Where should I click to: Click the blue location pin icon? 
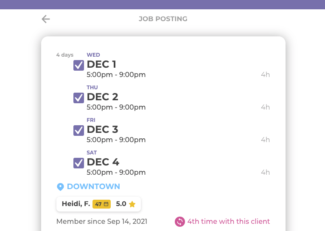tap(60, 187)
